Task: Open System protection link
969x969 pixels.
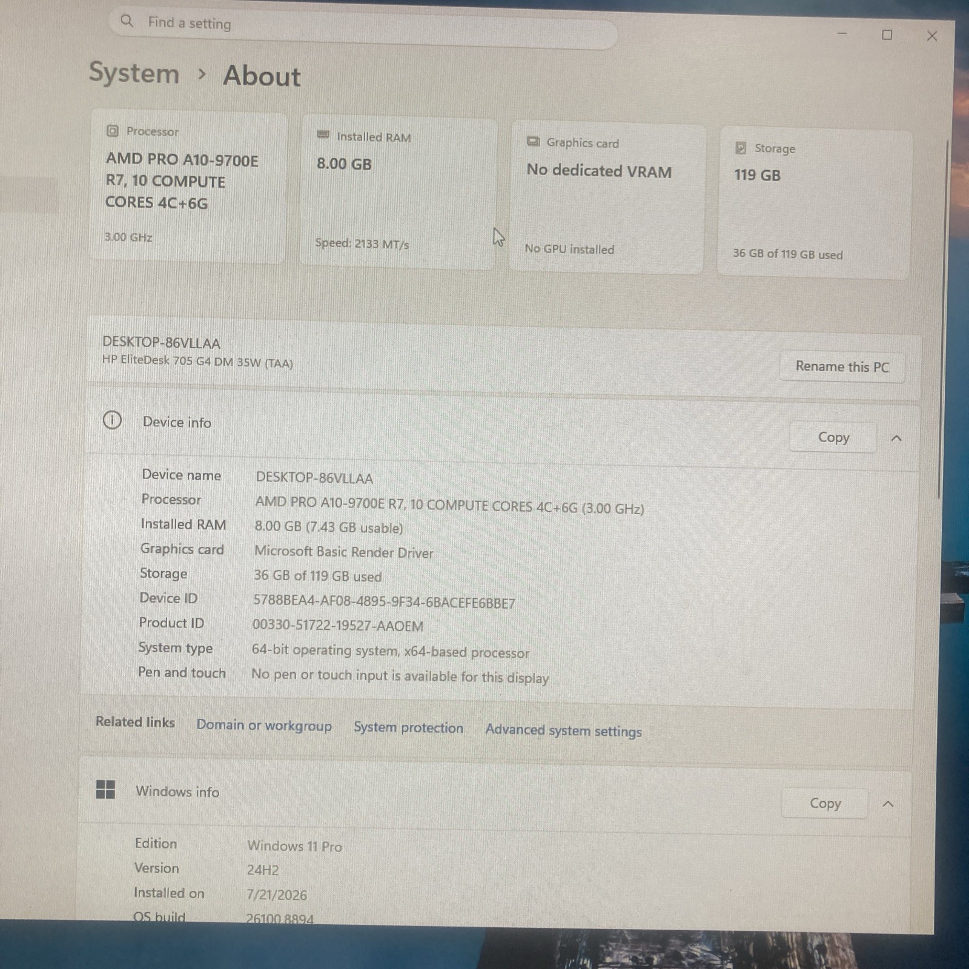Action: [x=408, y=727]
